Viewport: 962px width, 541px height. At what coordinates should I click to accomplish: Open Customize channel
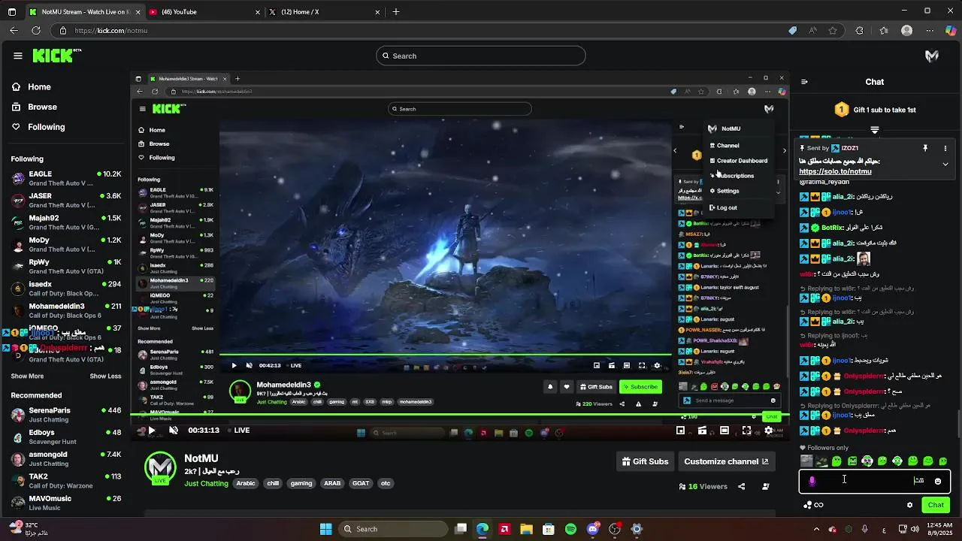pyautogui.click(x=726, y=461)
